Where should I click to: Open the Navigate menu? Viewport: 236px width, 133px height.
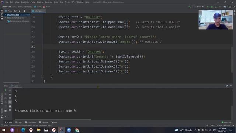pos(25,2)
